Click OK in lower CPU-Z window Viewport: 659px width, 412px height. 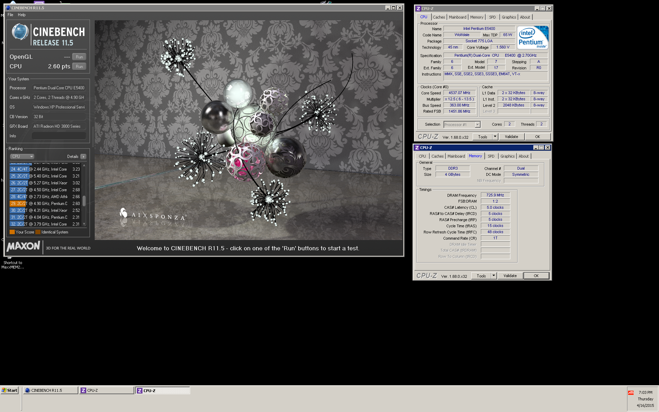pyautogui.click(x=536, y=276)
